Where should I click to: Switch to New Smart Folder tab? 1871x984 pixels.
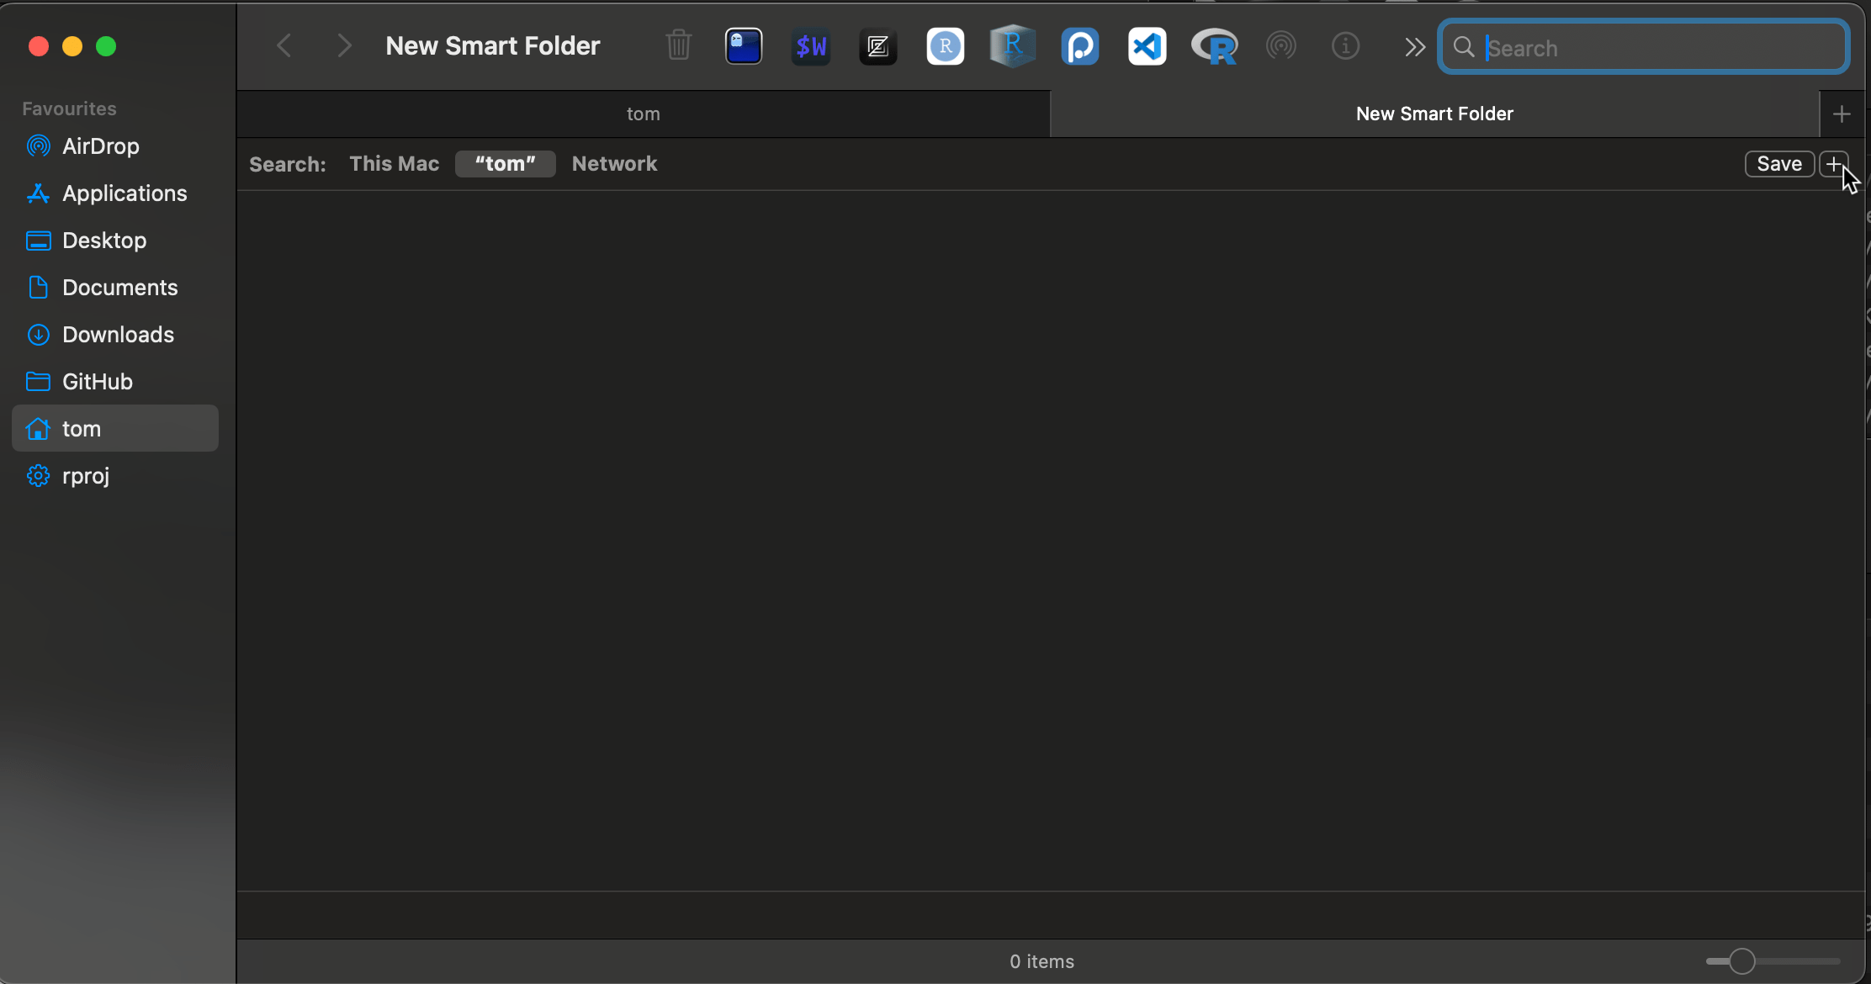coord(1435,113)
